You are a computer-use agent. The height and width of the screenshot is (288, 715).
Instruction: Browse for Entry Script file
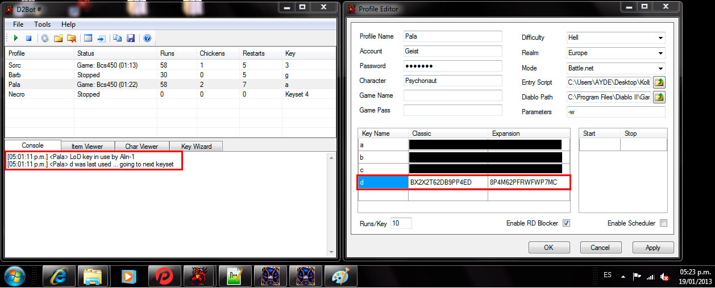pyautogui.click(x=659, y=82)
